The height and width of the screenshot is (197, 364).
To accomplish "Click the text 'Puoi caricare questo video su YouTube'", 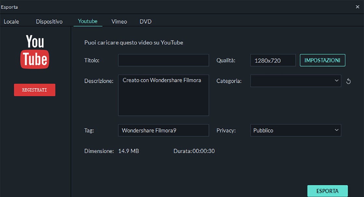I will (134, 43).
